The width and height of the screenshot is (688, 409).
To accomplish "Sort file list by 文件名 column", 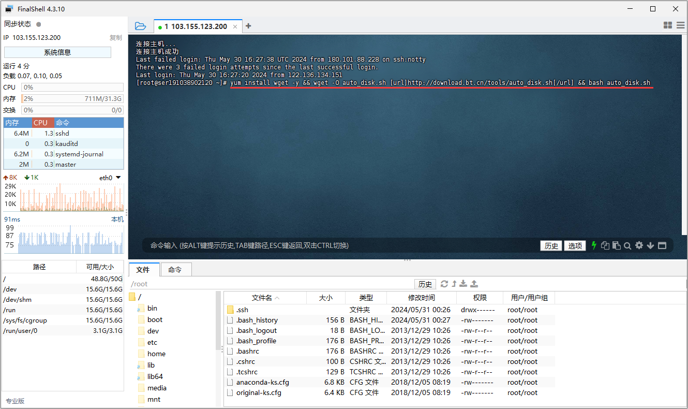I will [x=265, y=298].
